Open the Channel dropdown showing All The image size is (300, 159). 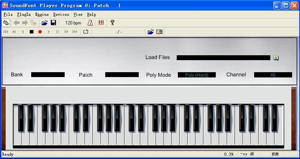pos(273,75)
